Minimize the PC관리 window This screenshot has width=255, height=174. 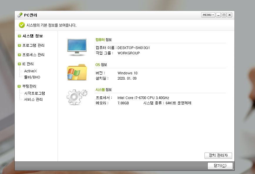click(218, 15)
